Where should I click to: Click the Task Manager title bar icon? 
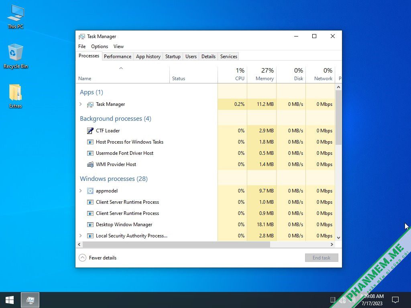(x=82, y=36)
